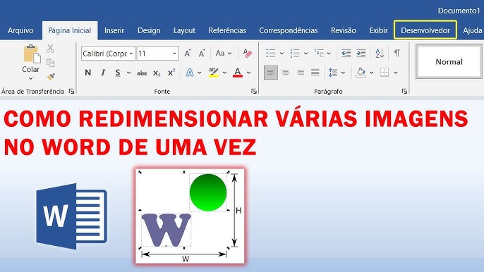Apply the red font color
This screenshot has height=272, width=484.
coord(237,73)
